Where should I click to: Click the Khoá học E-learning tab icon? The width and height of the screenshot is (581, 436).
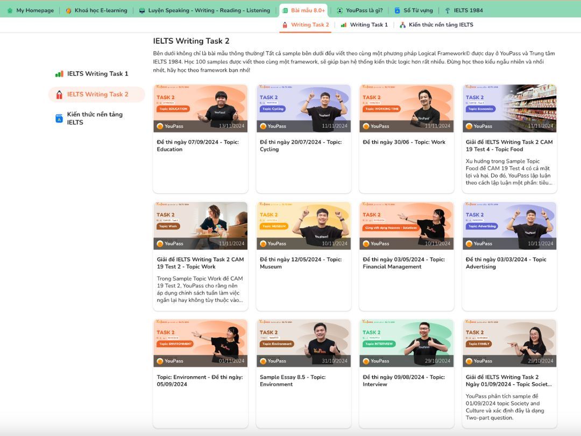click(68, 10)
